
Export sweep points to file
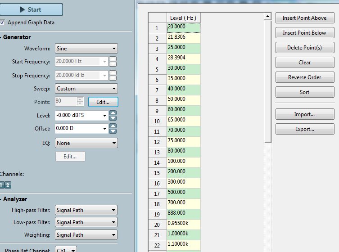pyautogui.click(x=305, y=129)
